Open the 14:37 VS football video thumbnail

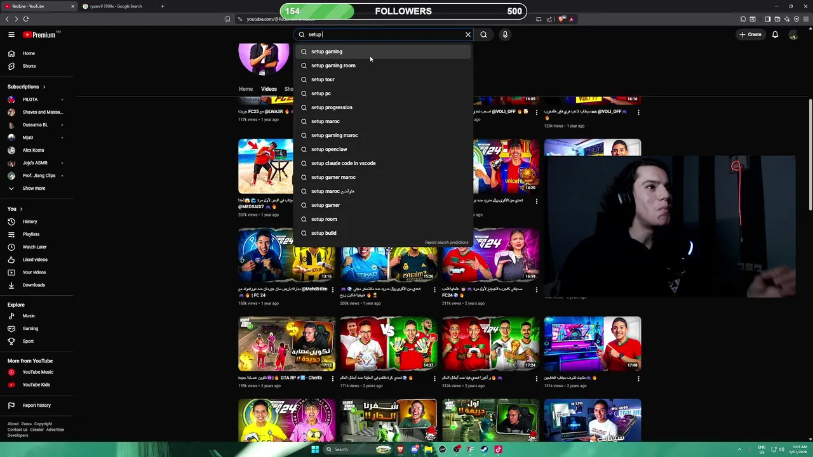(x=389, y=344)
